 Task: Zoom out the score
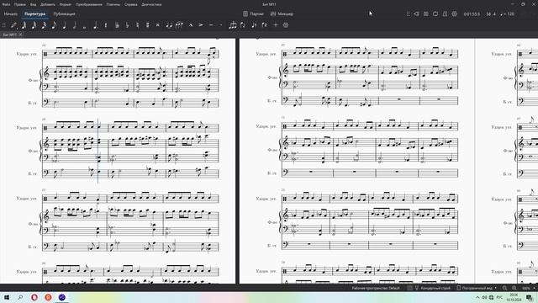[504, 288]
